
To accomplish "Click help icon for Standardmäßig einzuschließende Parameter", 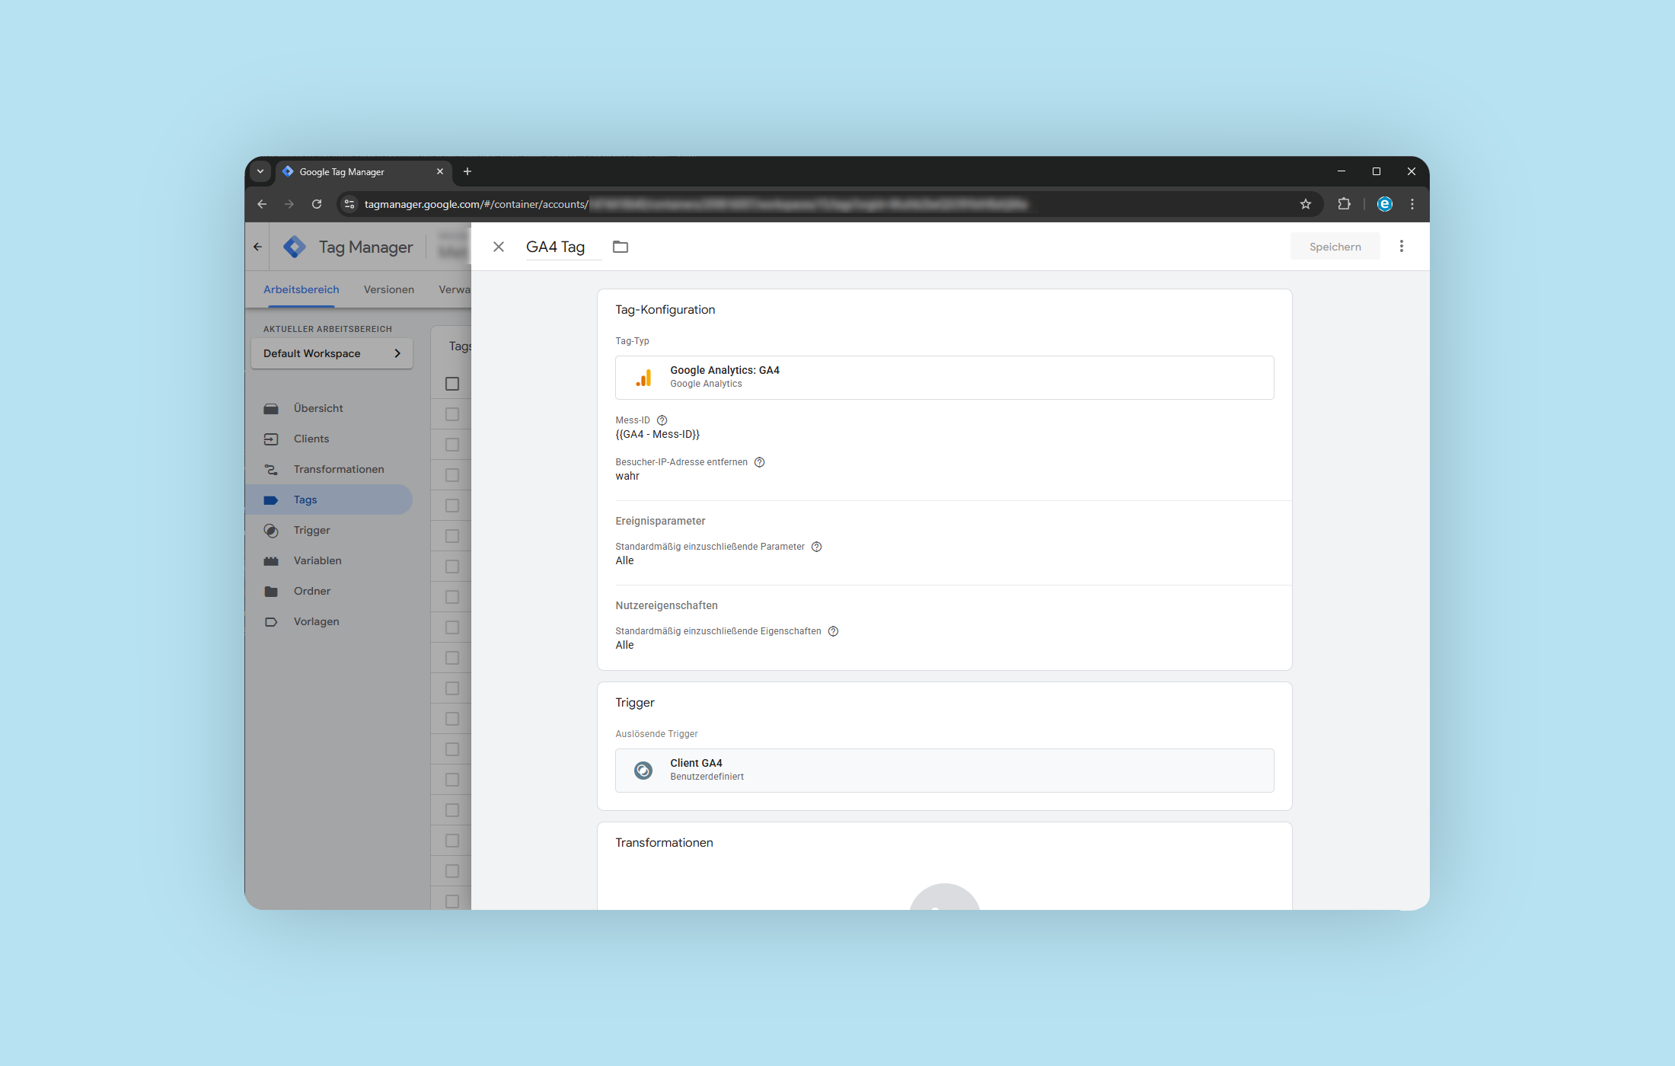I will click(816, 547).
